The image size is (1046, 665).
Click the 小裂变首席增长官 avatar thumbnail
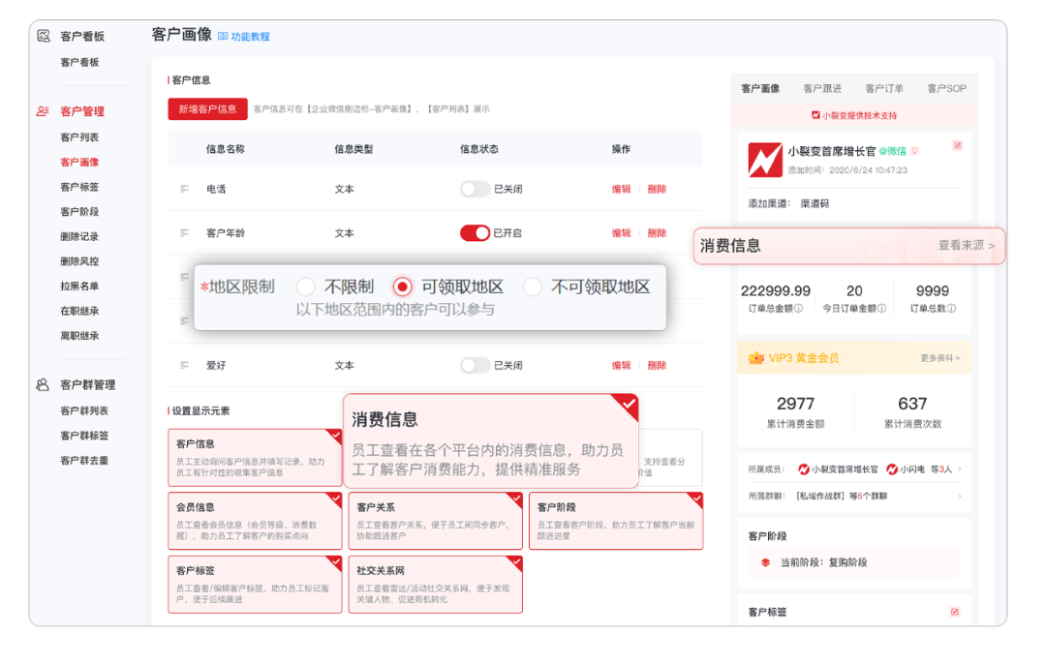[x=764, y=158]
